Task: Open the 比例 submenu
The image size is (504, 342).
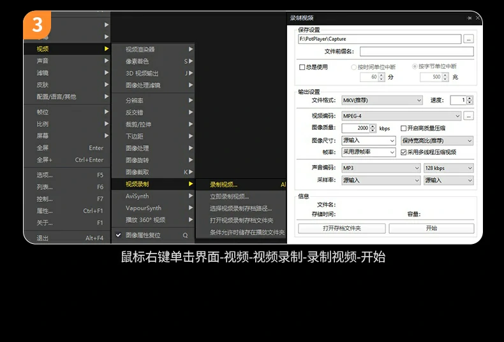Action: tap(67, 124)
